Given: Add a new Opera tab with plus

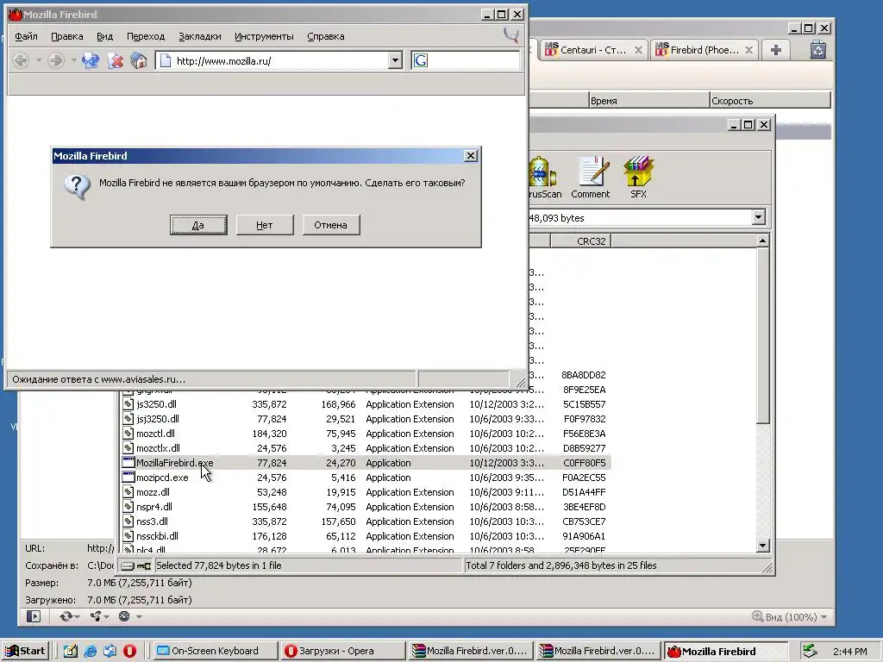Looking at the screenshot, I should pos(775,50).
